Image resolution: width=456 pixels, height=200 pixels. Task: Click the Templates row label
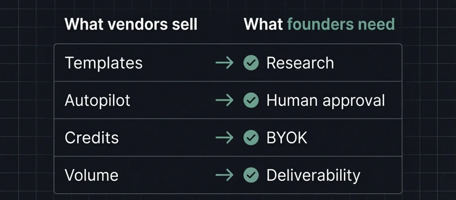point(104,63)
